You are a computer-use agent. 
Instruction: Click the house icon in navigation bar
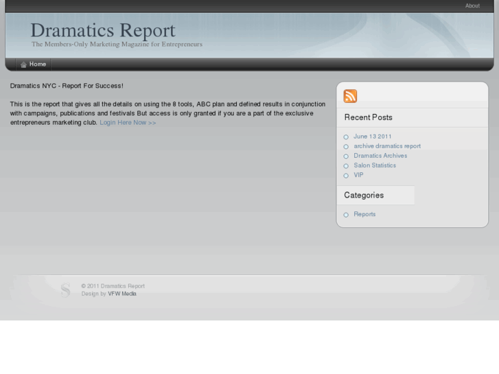click(x=23, y=65)
